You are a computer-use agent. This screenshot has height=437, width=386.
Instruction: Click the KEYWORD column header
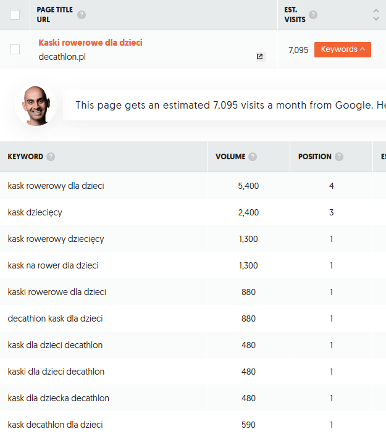[25, 157]
